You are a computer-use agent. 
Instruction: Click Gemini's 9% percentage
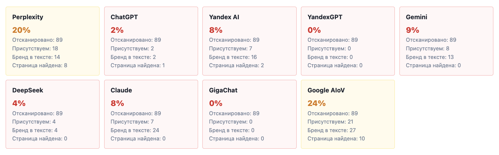(413, 30)
